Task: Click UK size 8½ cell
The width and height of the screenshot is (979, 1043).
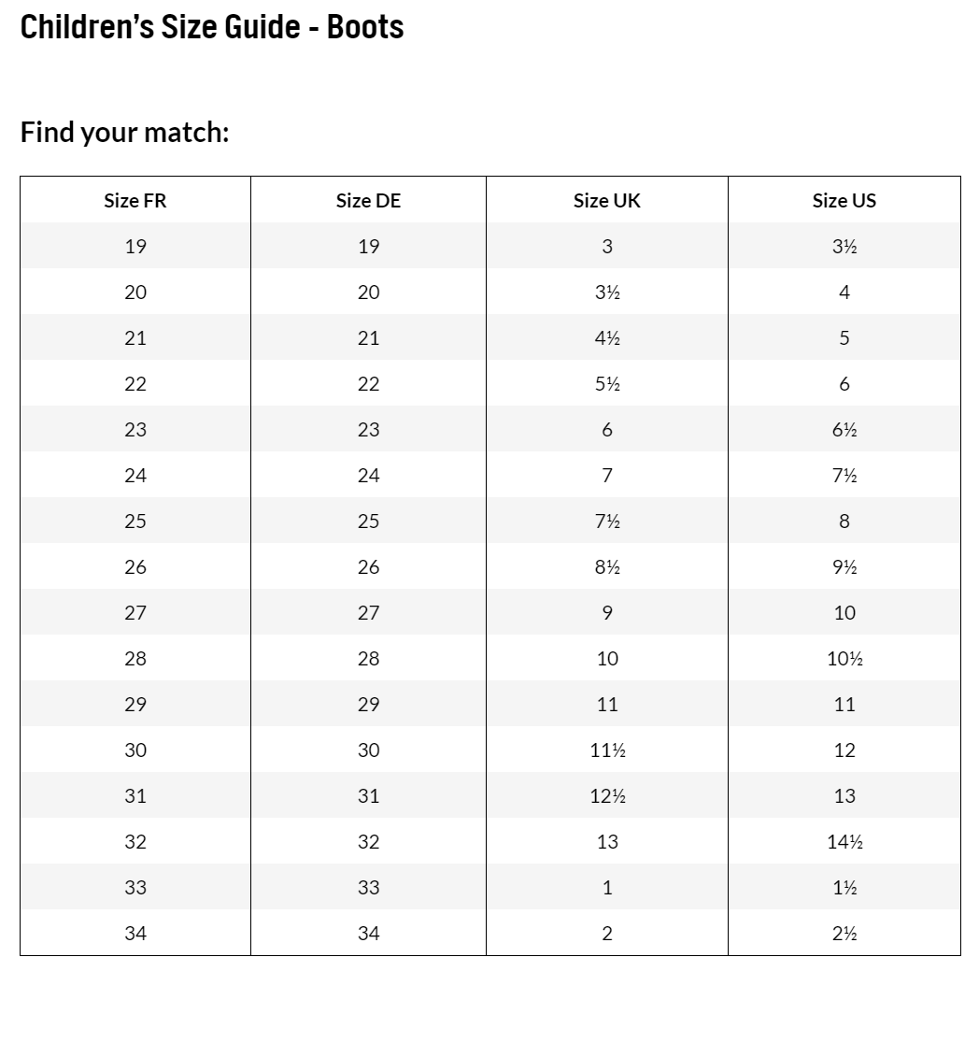Action: (607, 567)
